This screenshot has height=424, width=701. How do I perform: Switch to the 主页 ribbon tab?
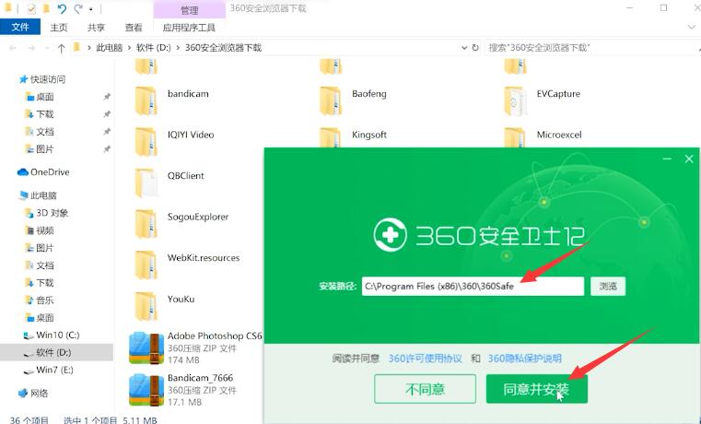(59, 28)
